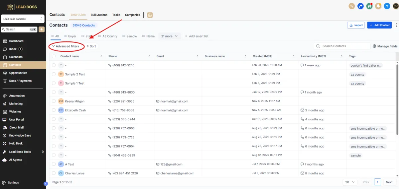The width and height of the screenshot is (399, 189).
Task: Expand the 21 more smart lists dropdown
Action: (170, 36)
